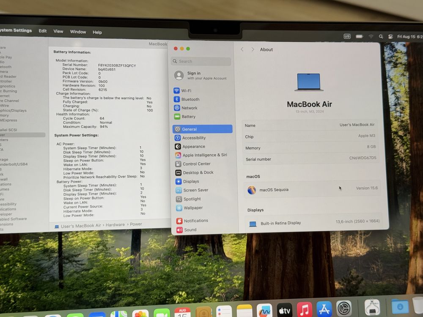The image size is (423, 317).
Task: Open Apple TV from the Dock
Action: point(284,310)
